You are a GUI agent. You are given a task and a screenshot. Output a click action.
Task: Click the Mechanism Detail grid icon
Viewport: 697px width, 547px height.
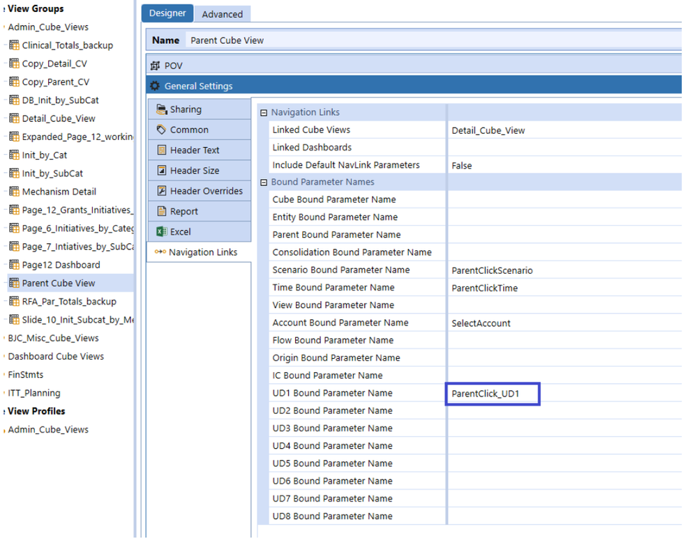(14, 192)
